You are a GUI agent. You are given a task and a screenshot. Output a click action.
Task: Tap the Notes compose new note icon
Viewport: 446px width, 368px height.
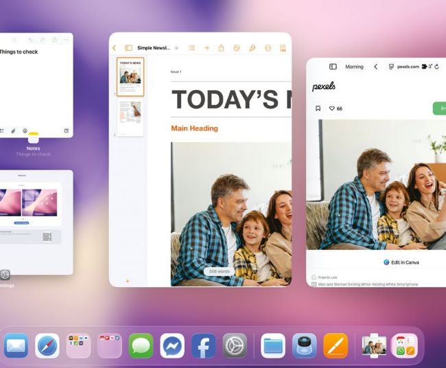pyautogui.click(x=67, y=131)
